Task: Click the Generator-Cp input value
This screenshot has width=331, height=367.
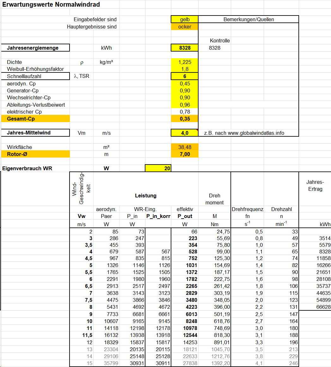Action: (x=185, y=90)
